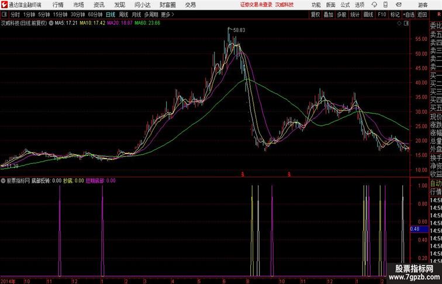The height and width of the screenshot is (284, 442).
Task: Toggle the panel layout icon beside diamond
Action: 406,23
